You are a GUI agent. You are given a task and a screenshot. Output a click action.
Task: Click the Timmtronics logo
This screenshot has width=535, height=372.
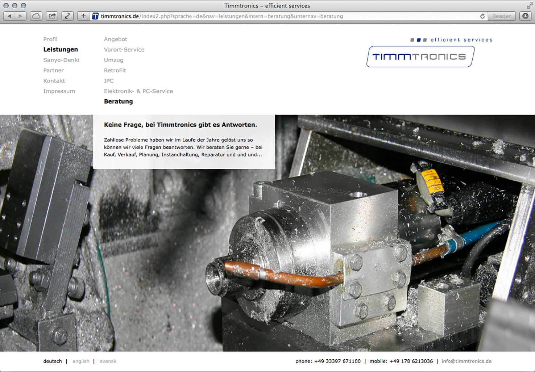(x=420, y=57)
